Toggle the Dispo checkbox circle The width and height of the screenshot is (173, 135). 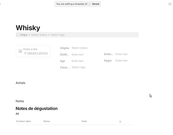(18, 35)
